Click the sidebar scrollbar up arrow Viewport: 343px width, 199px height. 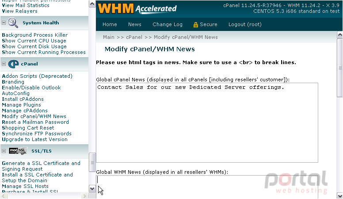pyautogui.click(x=92, y=4)
